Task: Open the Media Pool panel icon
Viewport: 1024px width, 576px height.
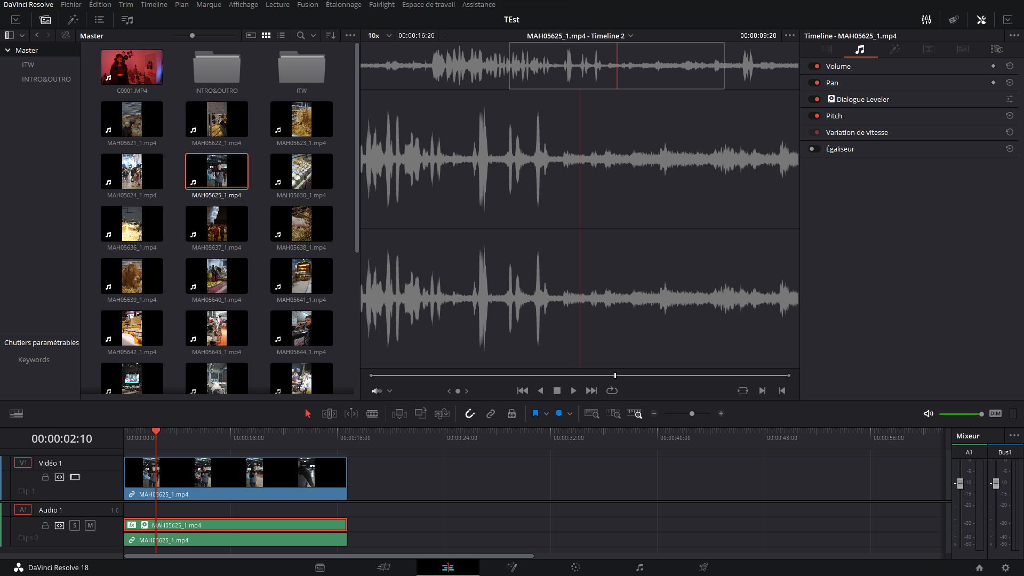Action: [45, 20]
